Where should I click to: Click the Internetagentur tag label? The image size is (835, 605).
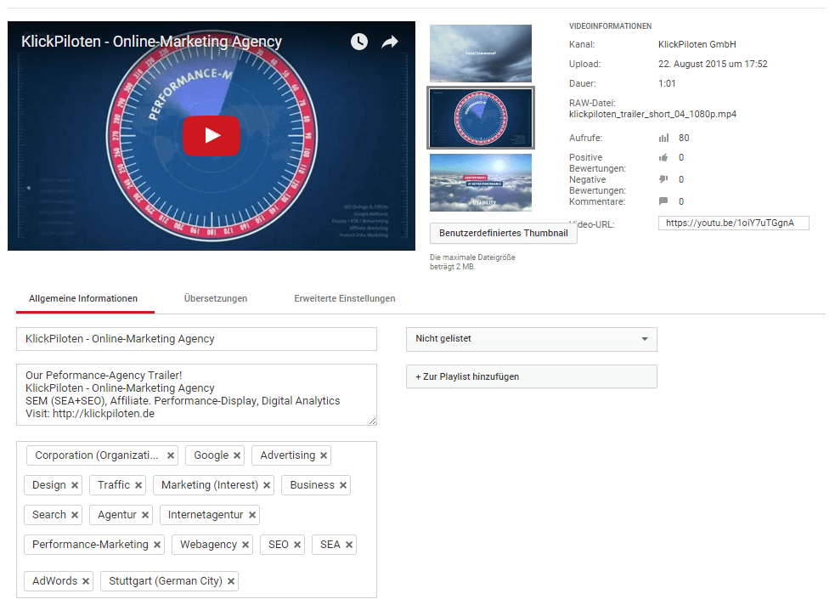[206, 515]
